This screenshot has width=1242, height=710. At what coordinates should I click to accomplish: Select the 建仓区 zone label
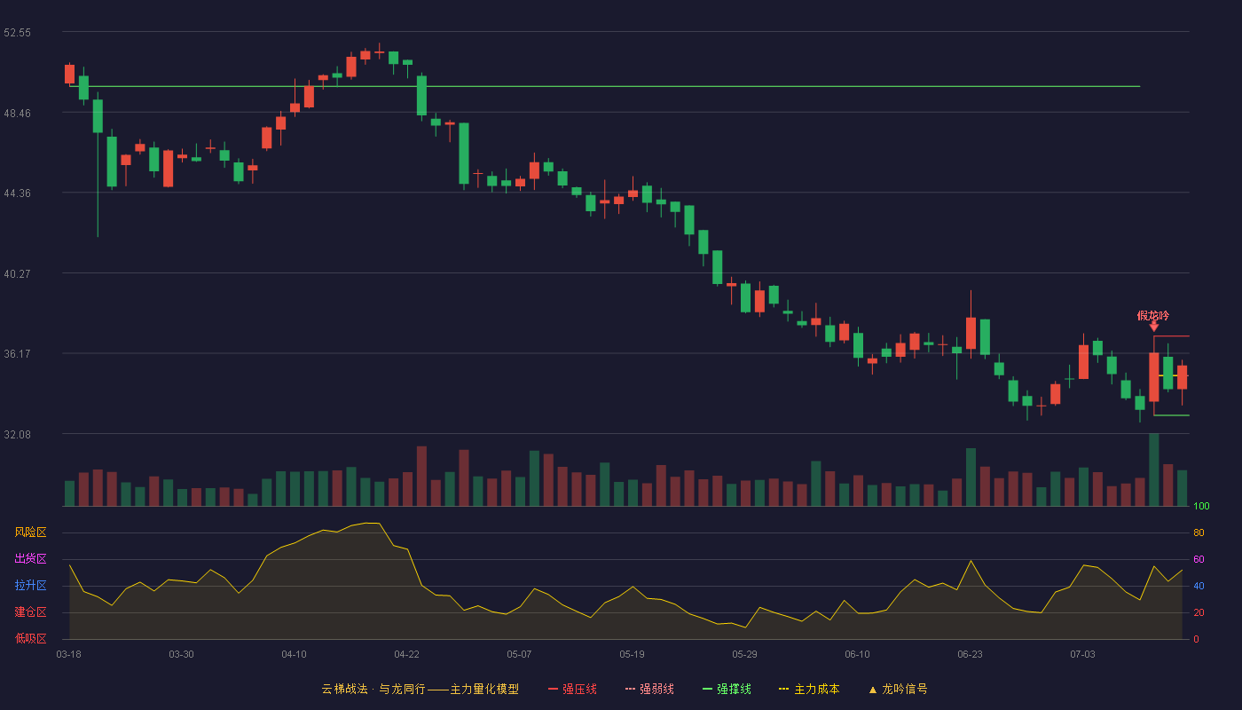30,612
